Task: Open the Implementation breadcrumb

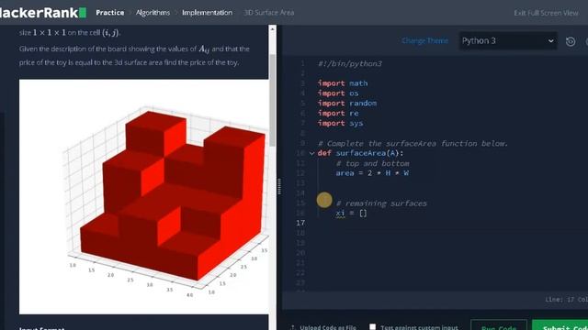Action: click(x=207, y=12)
